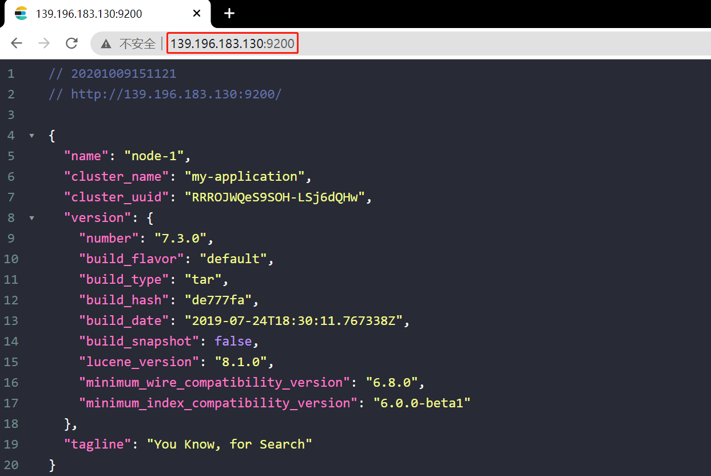
Task: Click the "lucene_version" key
Action: click(139, 362)
